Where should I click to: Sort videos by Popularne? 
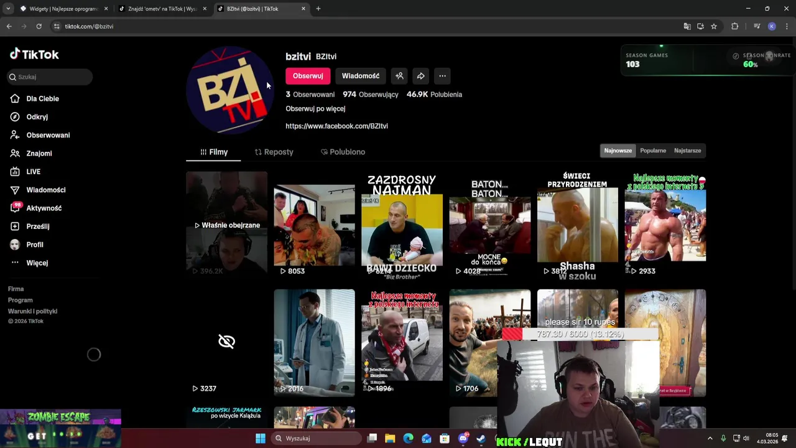653,151
